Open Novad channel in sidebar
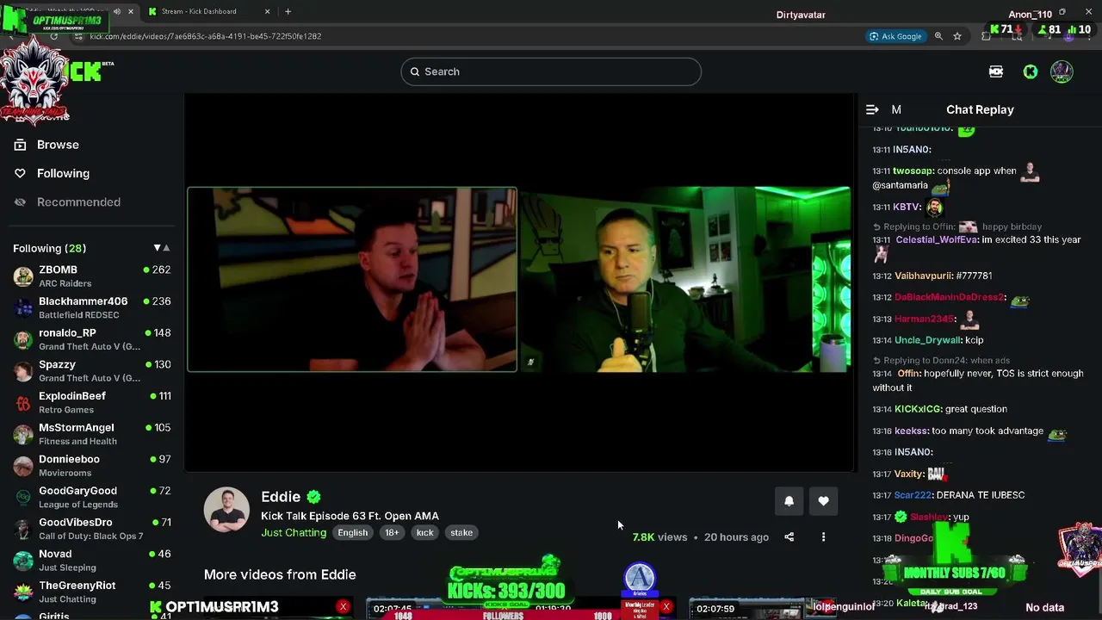The width and height of the screenshot is (1102, 620). click(x=91, y=560)
